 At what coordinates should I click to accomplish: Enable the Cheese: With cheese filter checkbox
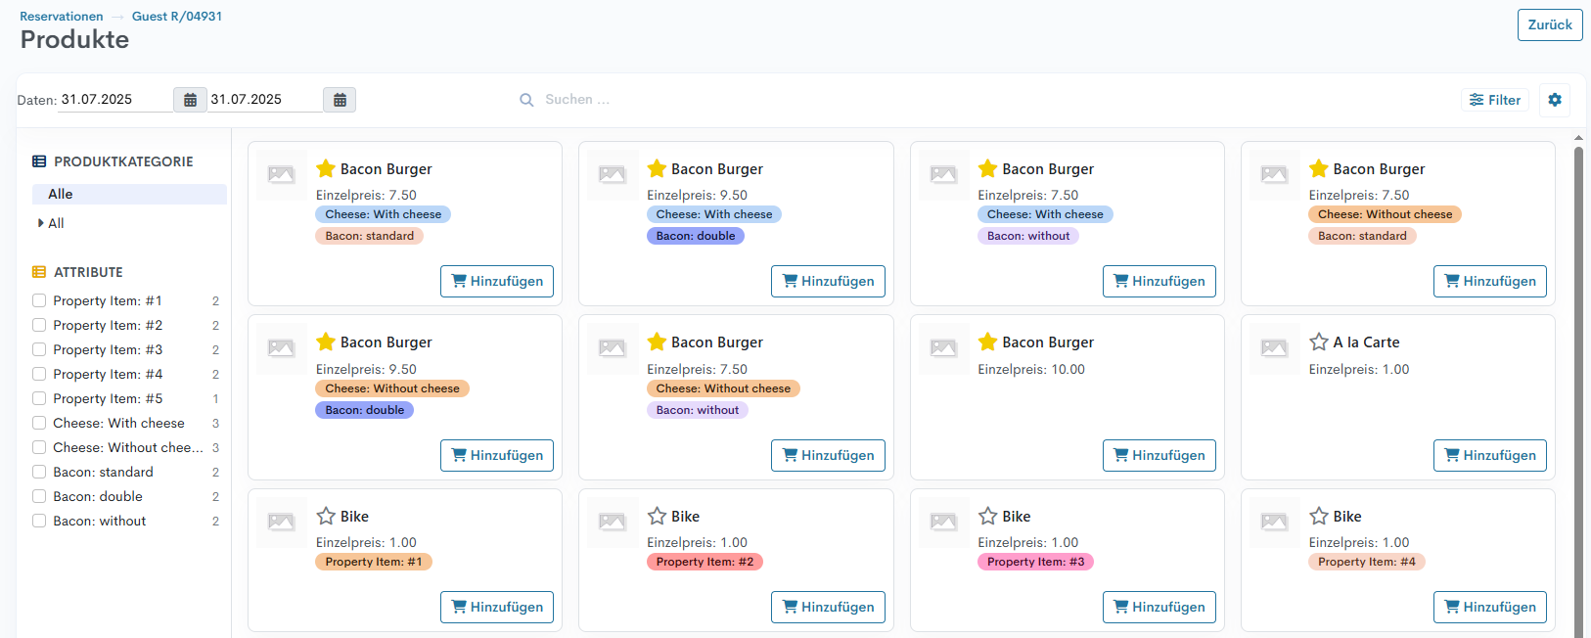[x=39, y=424]
